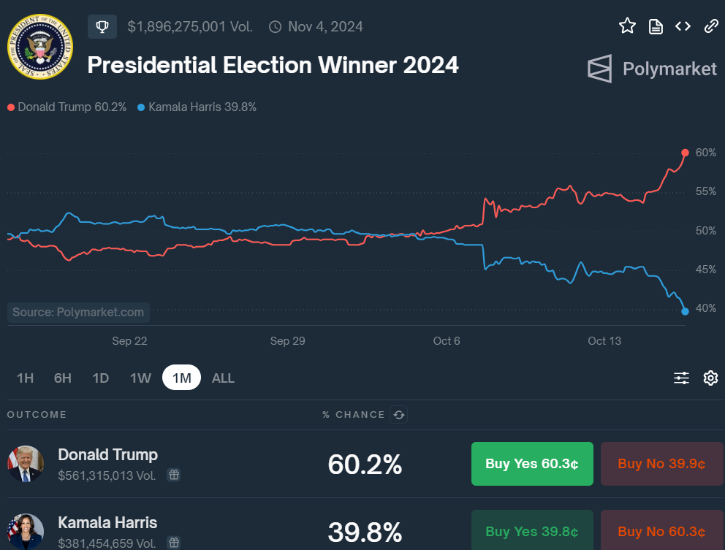Click the gift icon next to Harris's volume

coord(173,543)
